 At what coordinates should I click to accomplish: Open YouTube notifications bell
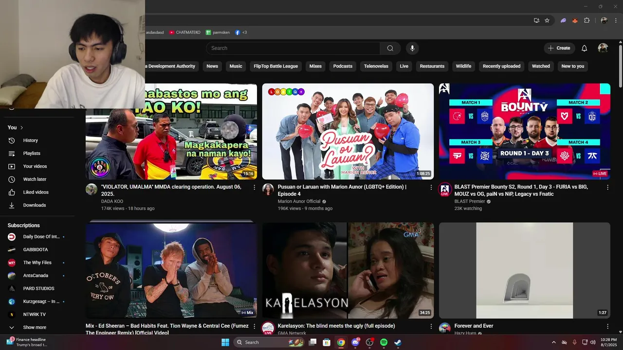[x=585, y=48]
